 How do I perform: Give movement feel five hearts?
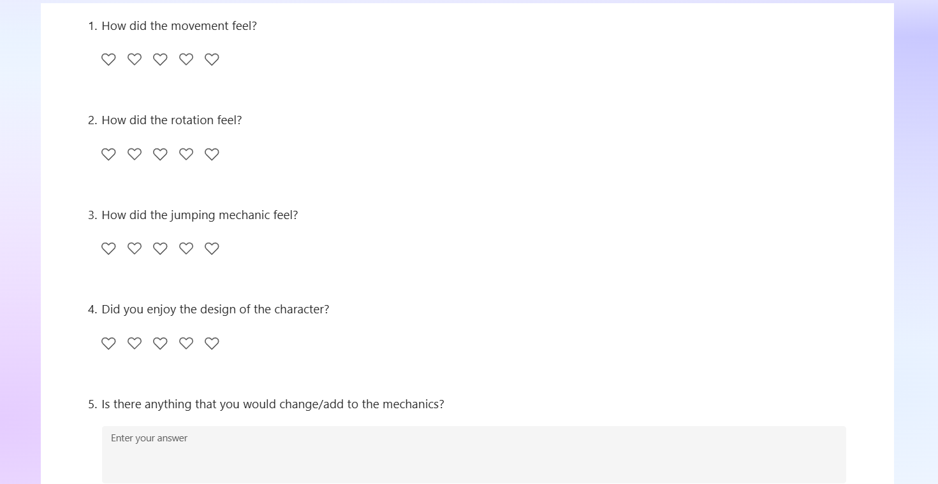212,59
